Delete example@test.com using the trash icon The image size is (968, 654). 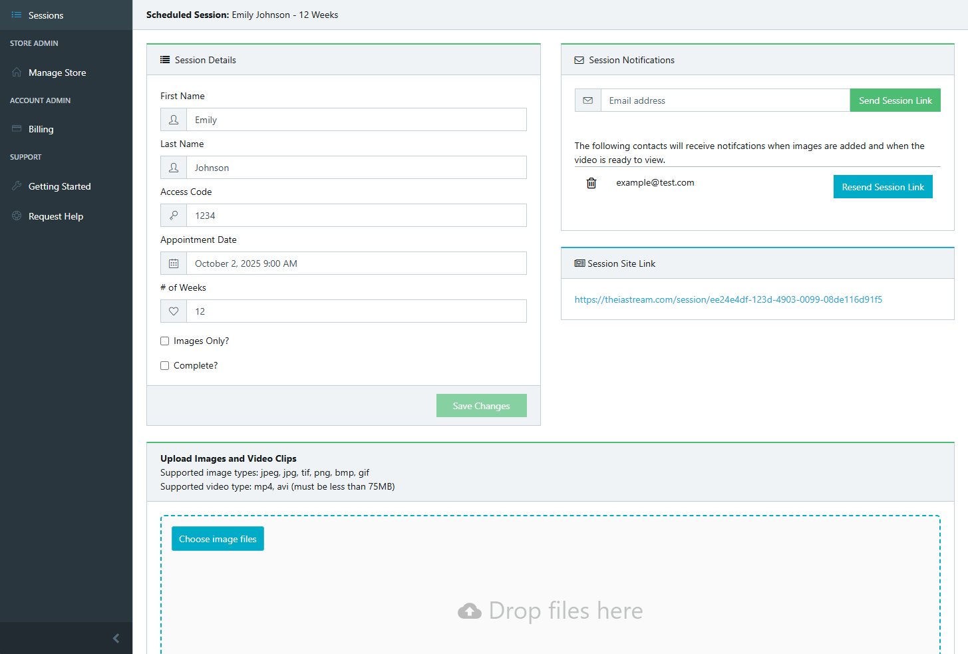(x=591, y=182)
